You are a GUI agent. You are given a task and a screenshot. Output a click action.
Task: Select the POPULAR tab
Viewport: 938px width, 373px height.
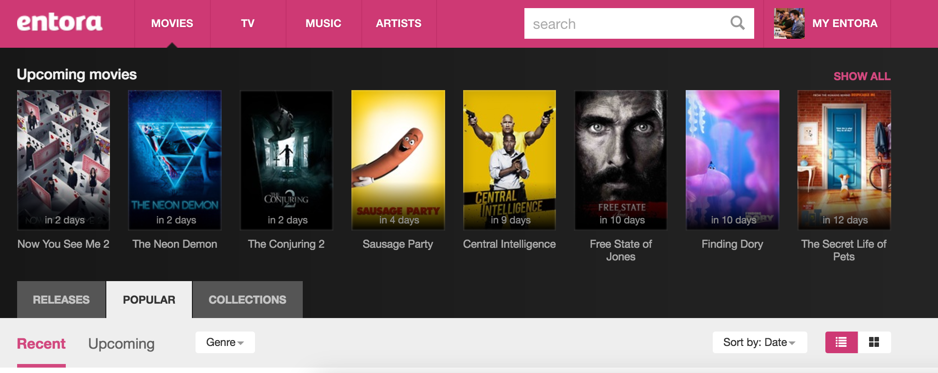[x=149, y=300]
